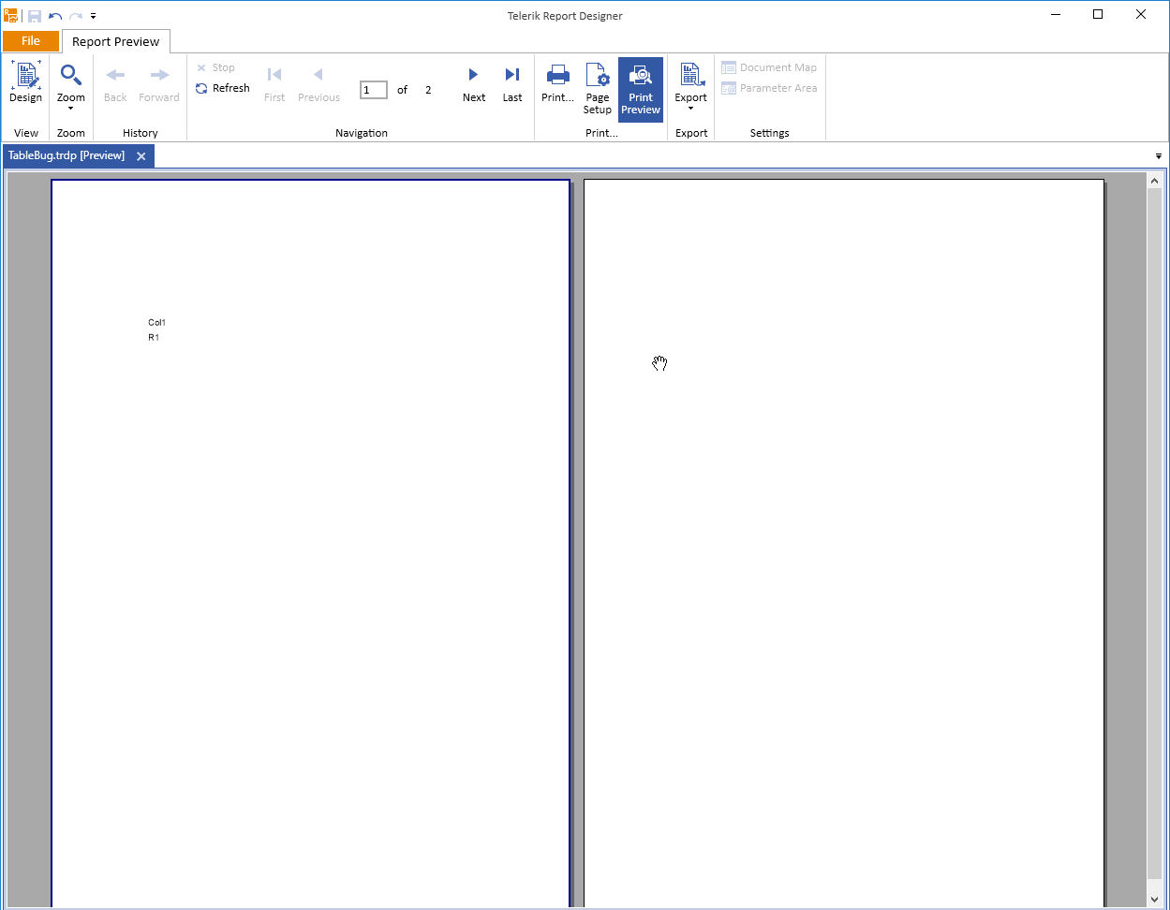Switch to Design view
The width and height of the screenshot is (1170, 910).
[25, 82]
